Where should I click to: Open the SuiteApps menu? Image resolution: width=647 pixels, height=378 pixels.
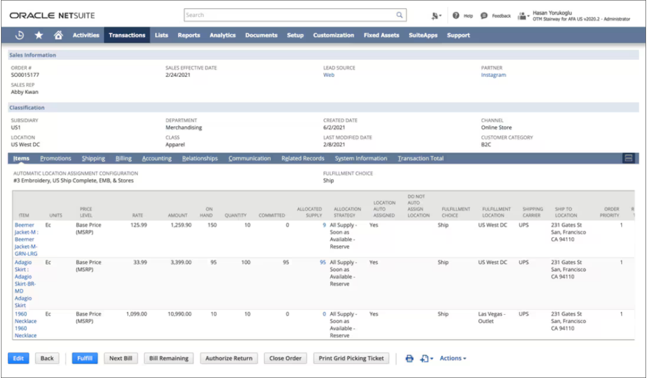click(x=423, y=35)
